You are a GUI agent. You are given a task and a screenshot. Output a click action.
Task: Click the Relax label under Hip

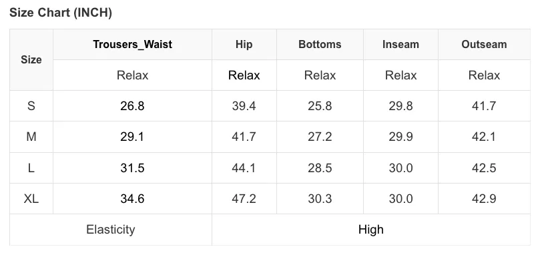[244, 75]
